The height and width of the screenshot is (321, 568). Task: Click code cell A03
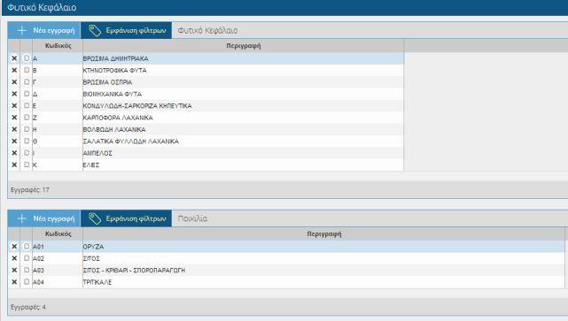pos(58,271)
